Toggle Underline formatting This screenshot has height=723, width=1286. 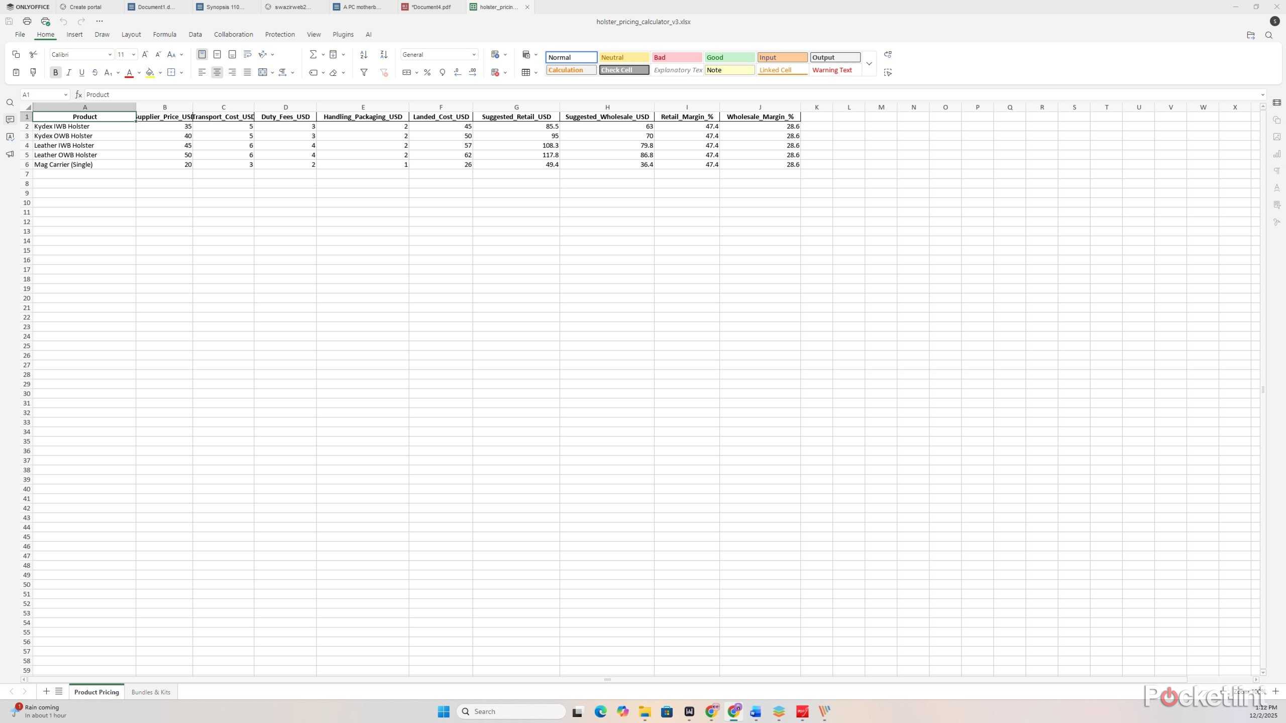click(x=82, y=72)
